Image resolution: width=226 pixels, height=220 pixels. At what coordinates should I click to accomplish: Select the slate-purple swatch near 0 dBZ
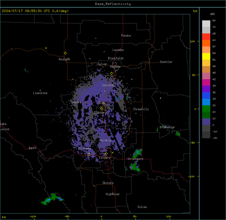point(206,122)
